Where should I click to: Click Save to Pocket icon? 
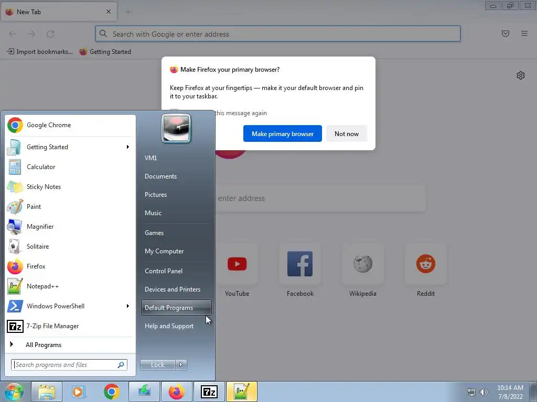click(x=506, y=33)
